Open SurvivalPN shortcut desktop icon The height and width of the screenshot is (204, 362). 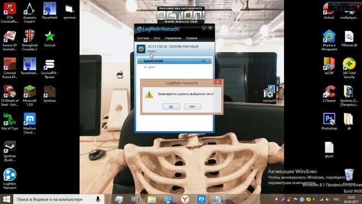[x=49, y=68]
